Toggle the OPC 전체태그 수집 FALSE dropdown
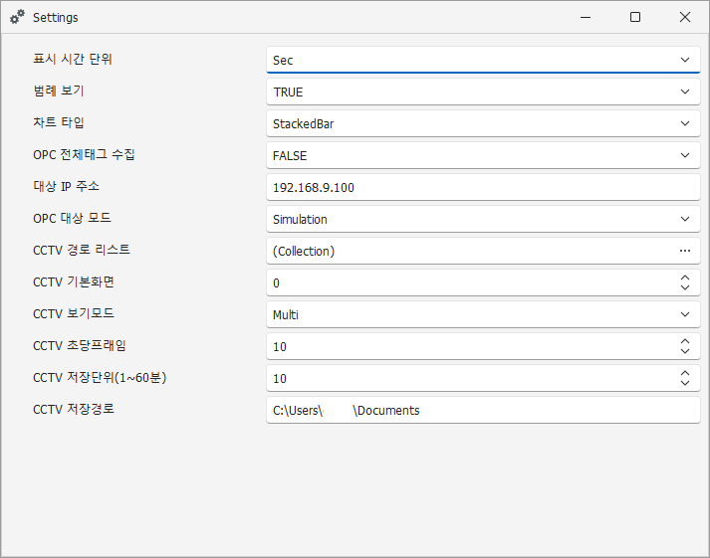The height and width of the screenshot is (558, 710). click(483, 155)
